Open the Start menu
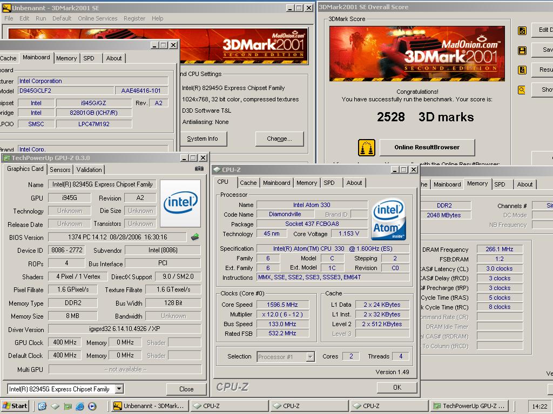The image size is (553, 414). (x=15, y=406)
